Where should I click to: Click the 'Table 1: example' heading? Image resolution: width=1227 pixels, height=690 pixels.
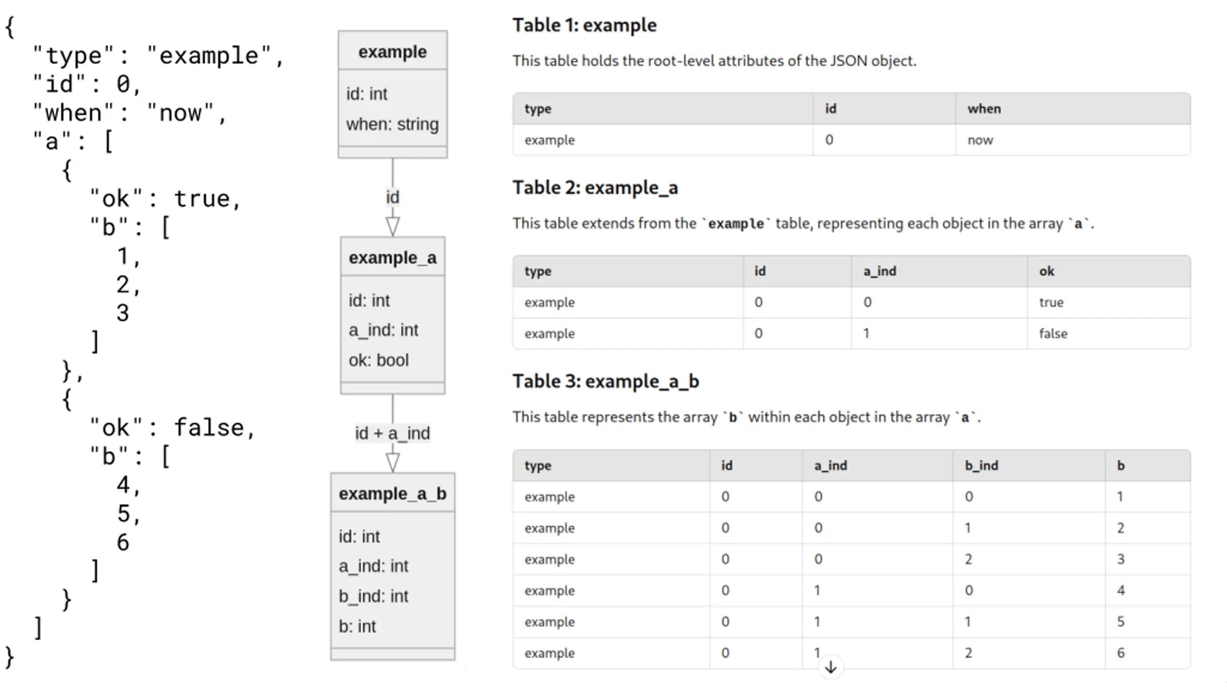pos(584,25)
